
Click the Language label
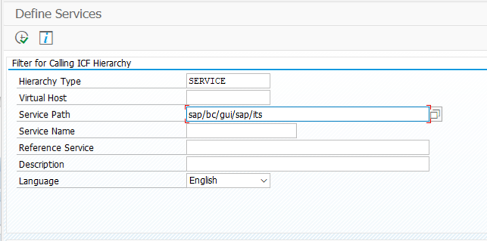38,181
